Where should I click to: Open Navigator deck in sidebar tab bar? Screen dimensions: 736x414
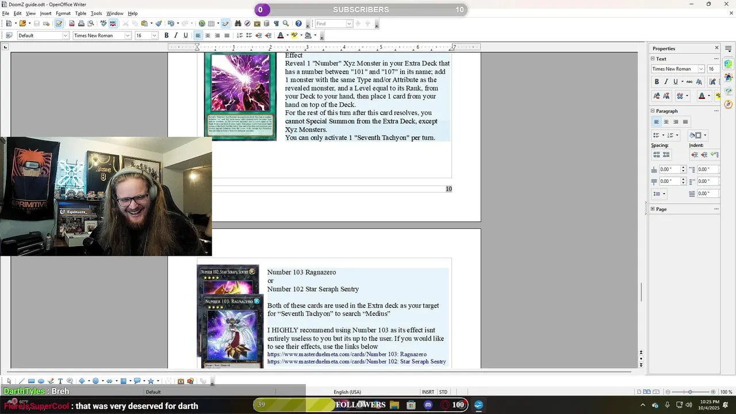point(729,104)
